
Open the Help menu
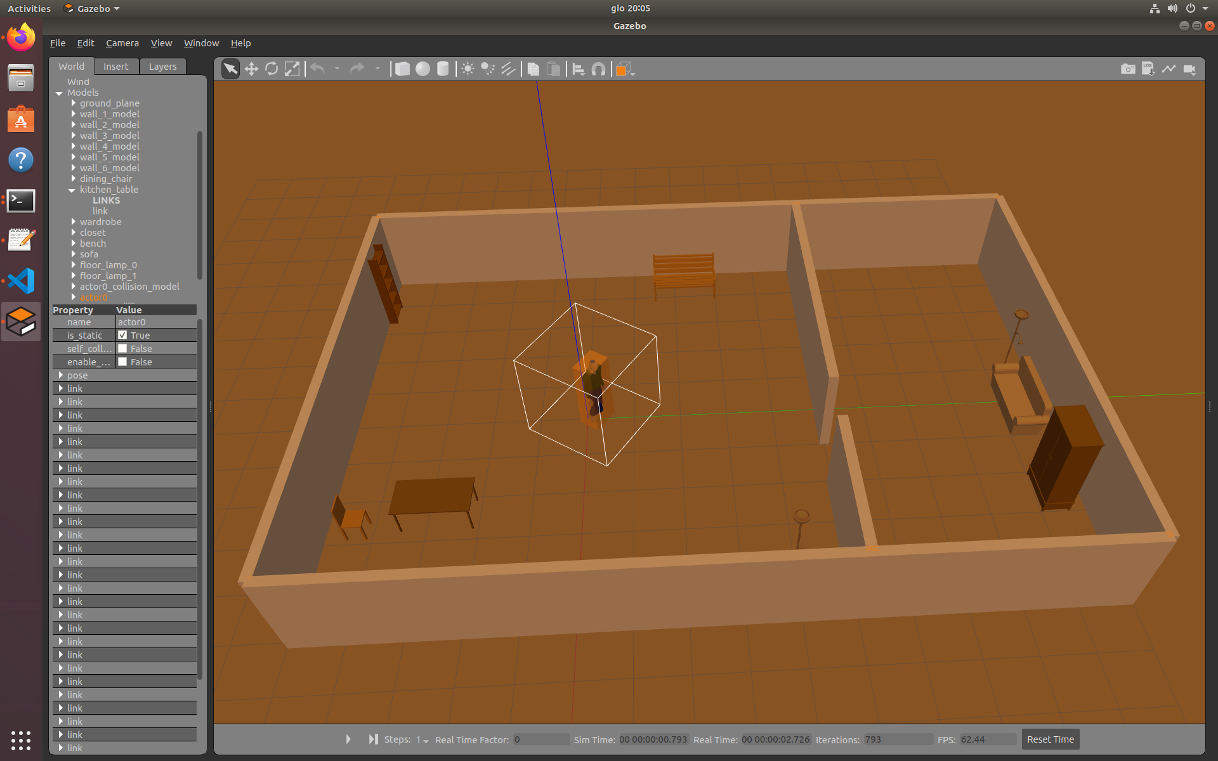click(x=240, y=43)
